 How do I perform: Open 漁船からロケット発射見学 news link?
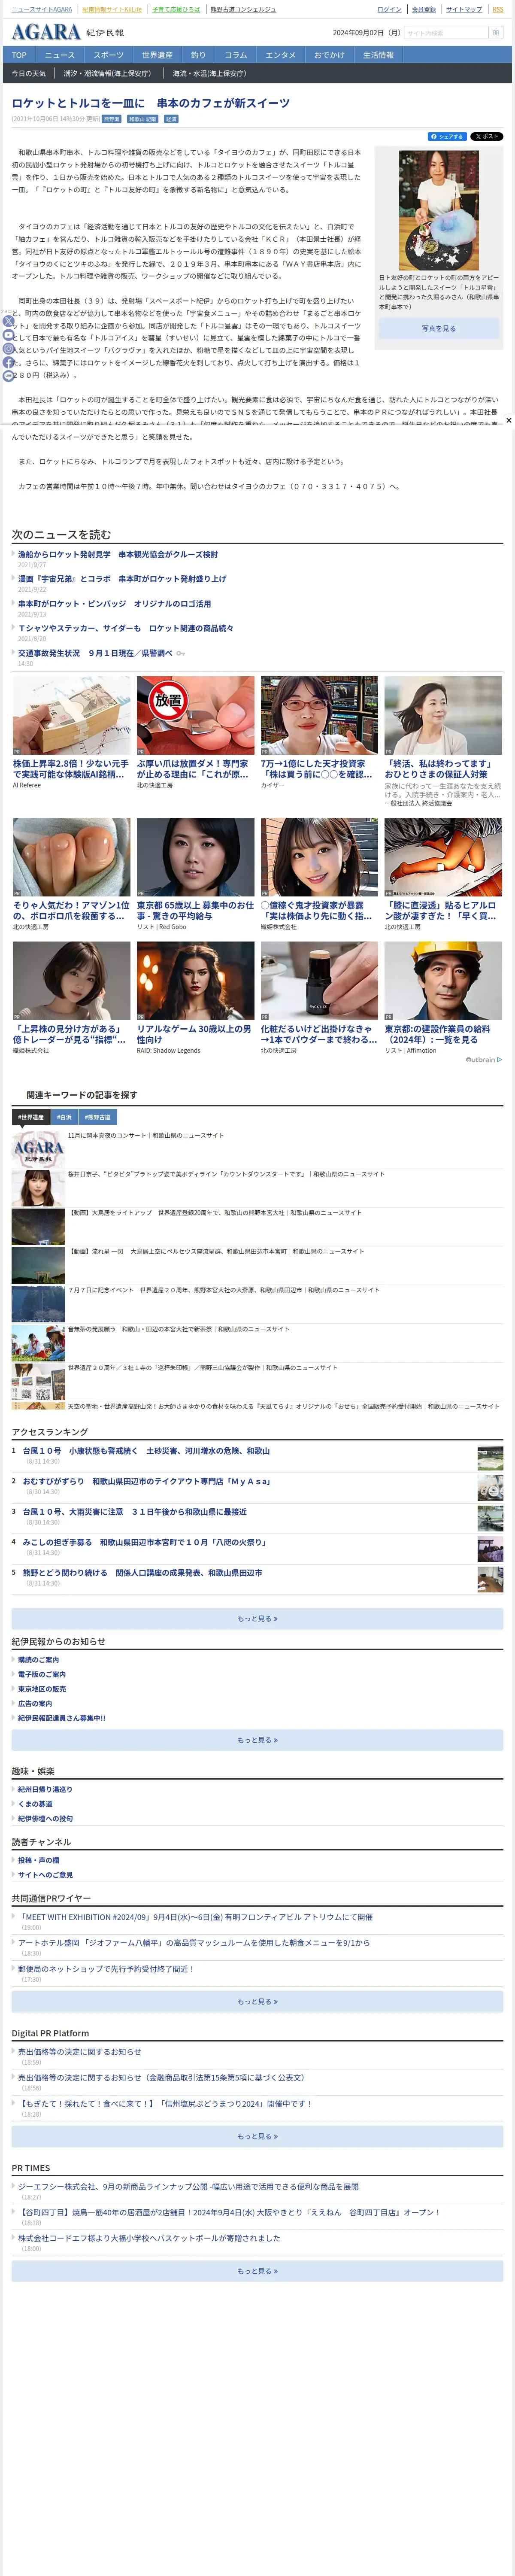[118, 554]
